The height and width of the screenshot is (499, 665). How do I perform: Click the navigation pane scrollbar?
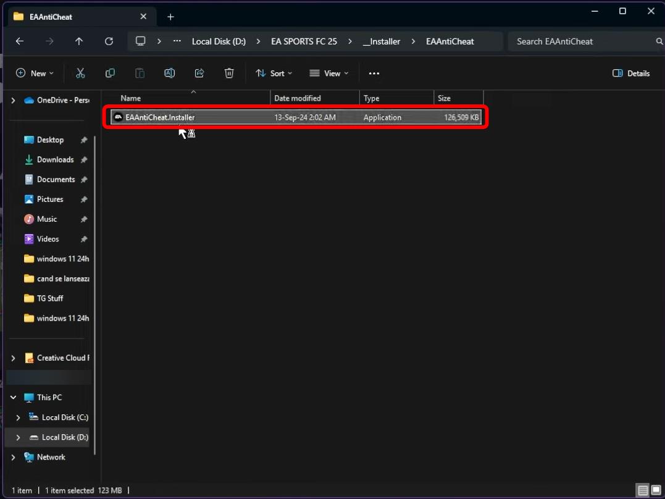click(95, 296)
